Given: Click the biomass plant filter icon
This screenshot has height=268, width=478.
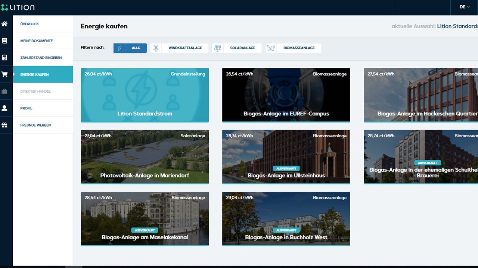Looking at the screenshot, I should pos(271,48).
